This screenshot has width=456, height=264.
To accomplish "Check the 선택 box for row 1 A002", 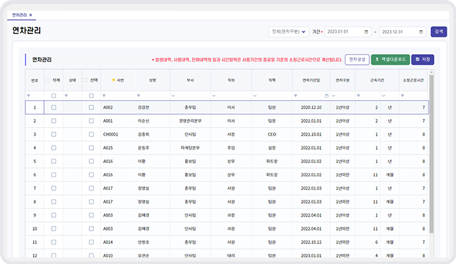I will click(x=91, y=107).
